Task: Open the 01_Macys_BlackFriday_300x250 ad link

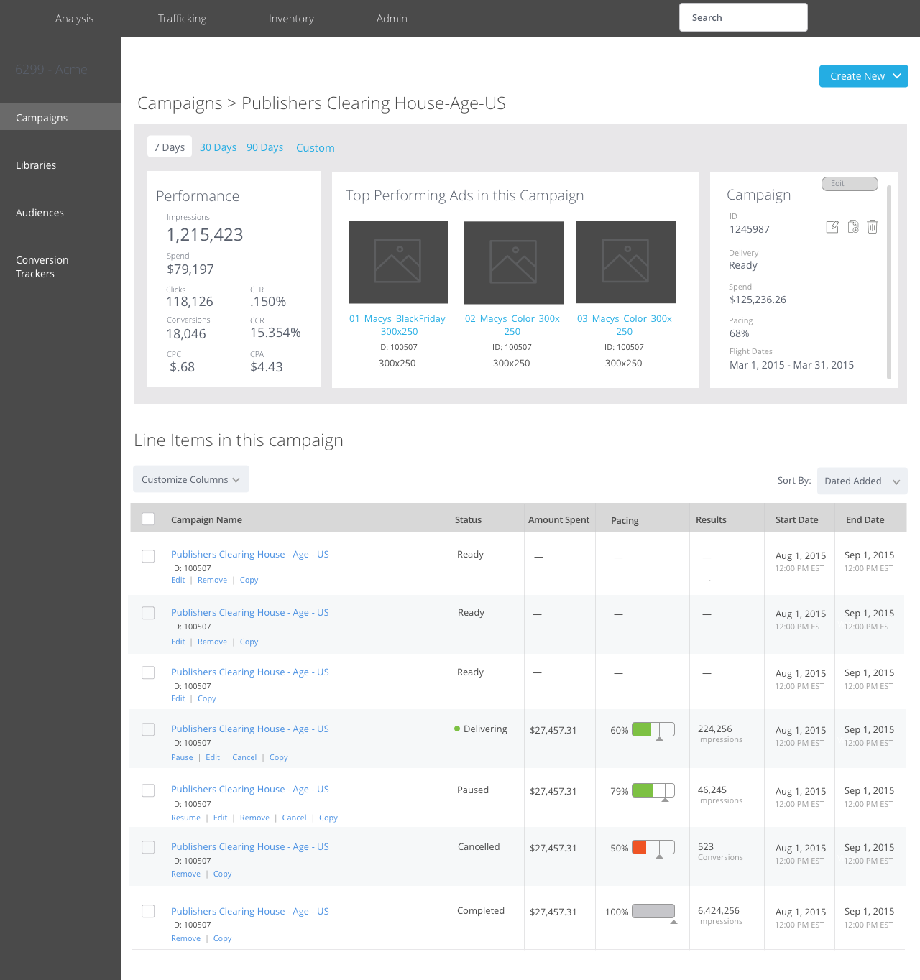Action: coord(397,325)
